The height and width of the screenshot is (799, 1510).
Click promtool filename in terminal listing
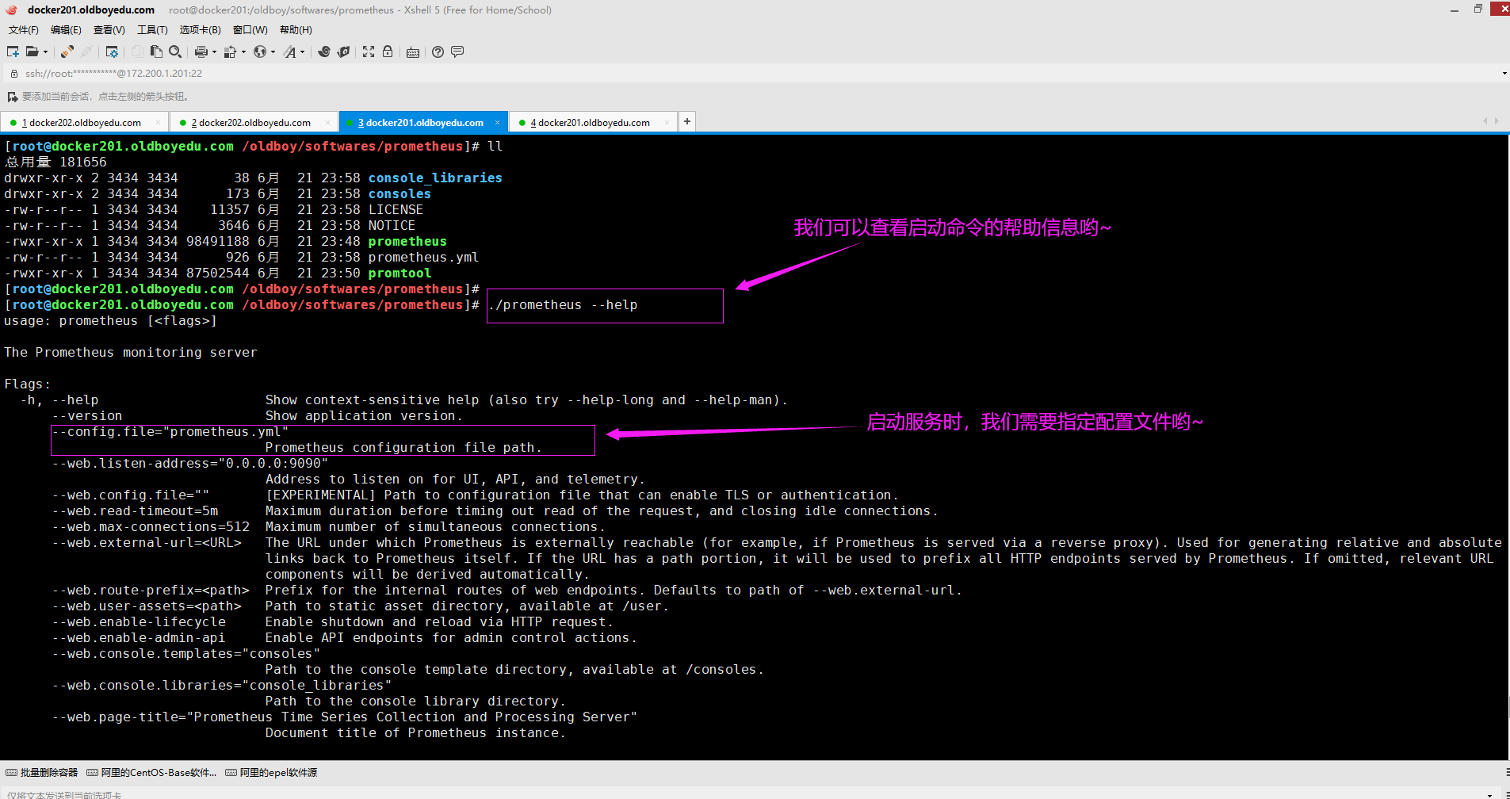pos(399,273)
